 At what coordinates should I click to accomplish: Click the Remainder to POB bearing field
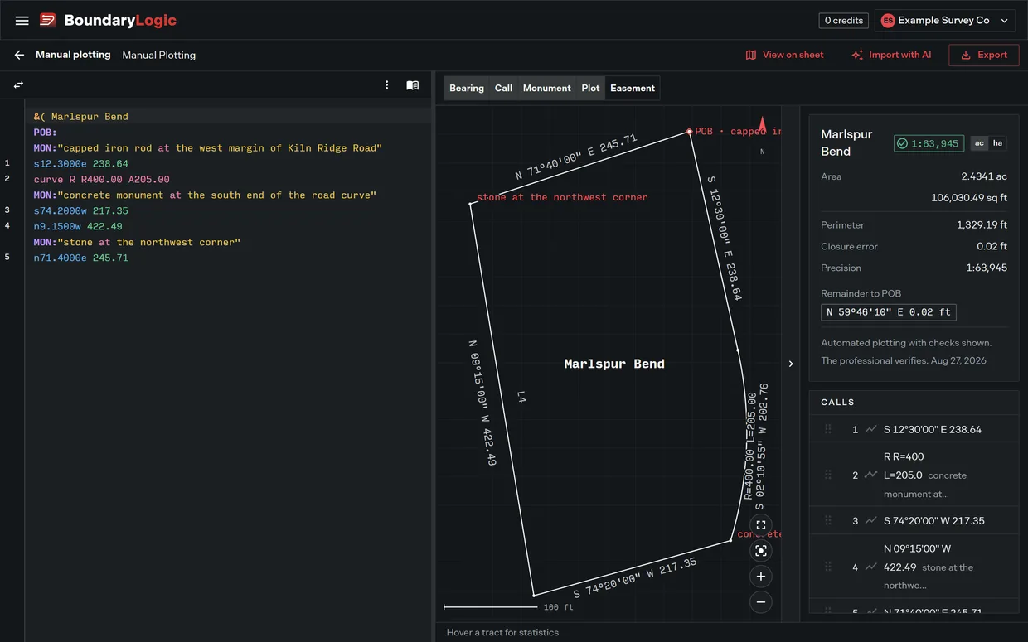[x=888, y=312]
